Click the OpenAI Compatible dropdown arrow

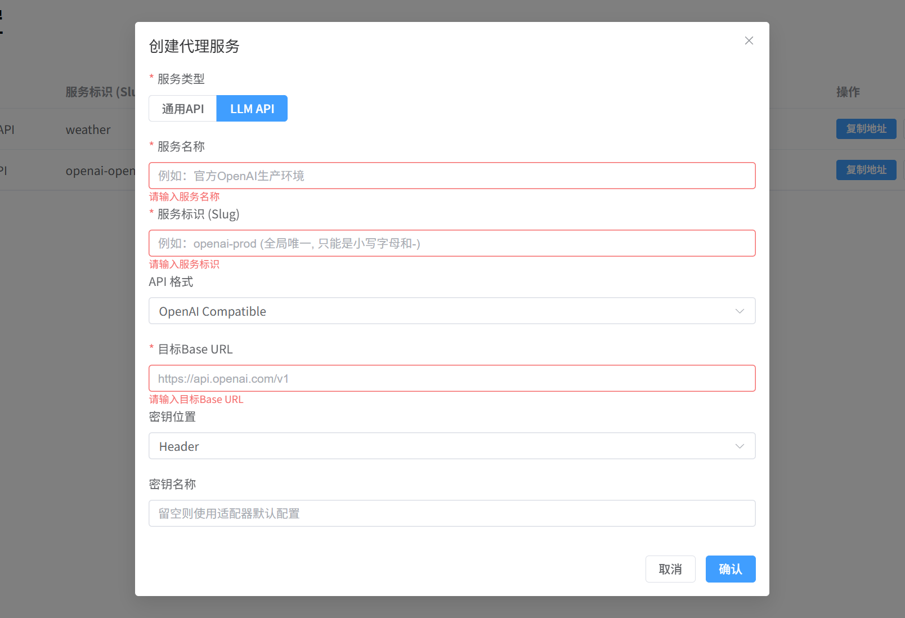[740, 311]
